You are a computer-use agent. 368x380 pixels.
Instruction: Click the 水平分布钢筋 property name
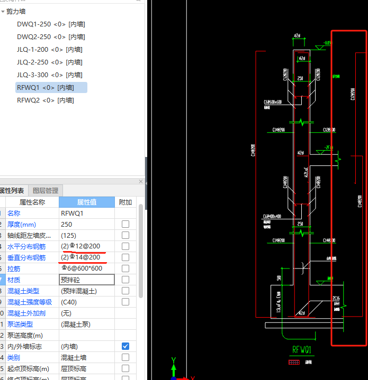click(26, 246)
